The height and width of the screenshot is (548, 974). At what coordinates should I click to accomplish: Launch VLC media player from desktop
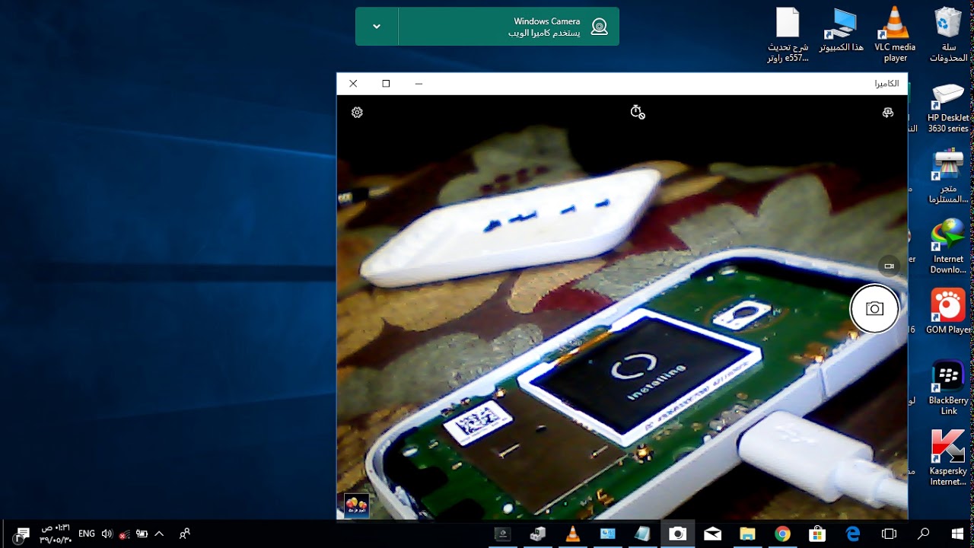point(895,35)
